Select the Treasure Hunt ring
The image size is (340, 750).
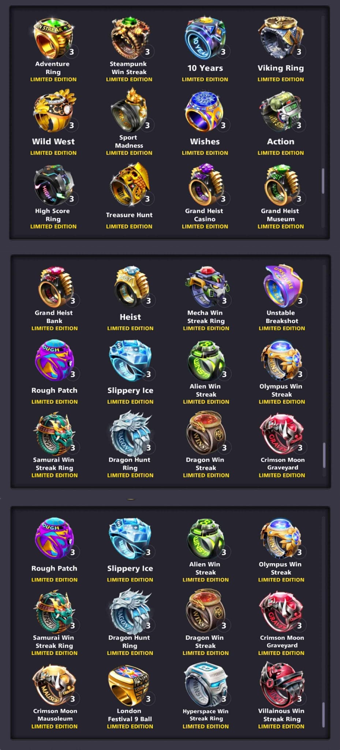click(x=129, y=184)
